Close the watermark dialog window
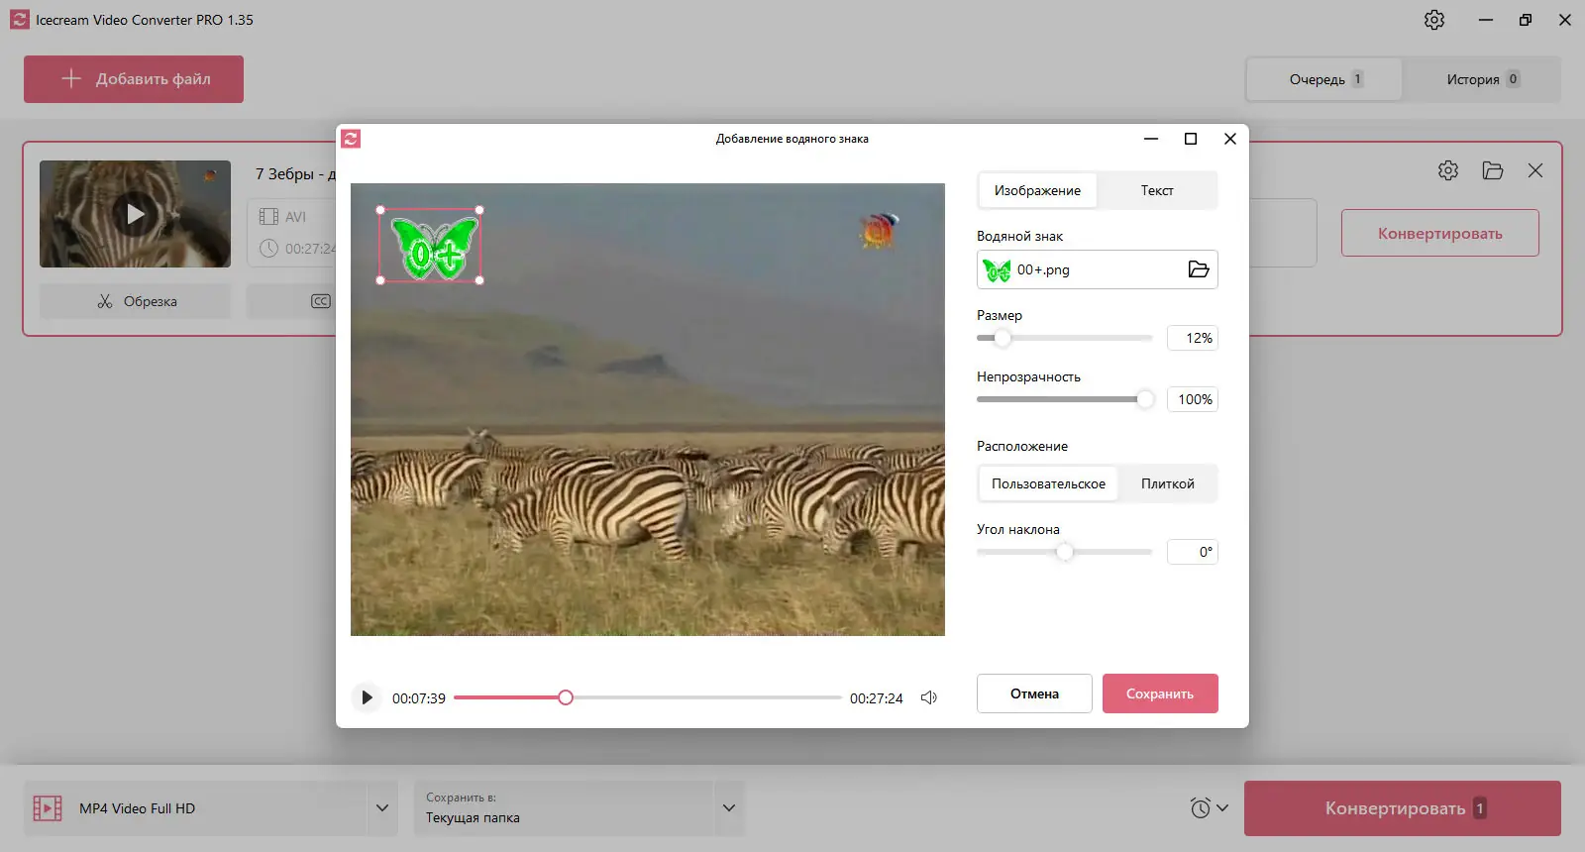The height and width of the screenshot is (852, 1585). pos(1230,139)
